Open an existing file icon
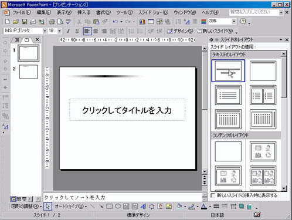 (16, 22)
